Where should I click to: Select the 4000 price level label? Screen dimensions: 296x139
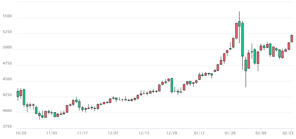tap(7, 111)
